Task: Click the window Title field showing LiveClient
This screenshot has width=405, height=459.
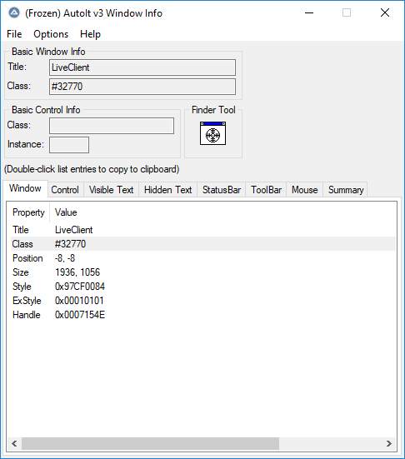Action: [142, 67]
